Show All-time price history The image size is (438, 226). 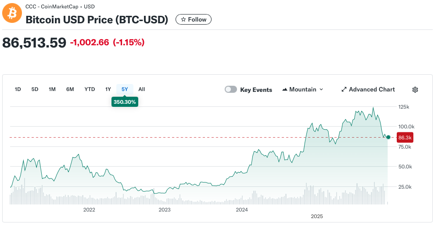142,89
